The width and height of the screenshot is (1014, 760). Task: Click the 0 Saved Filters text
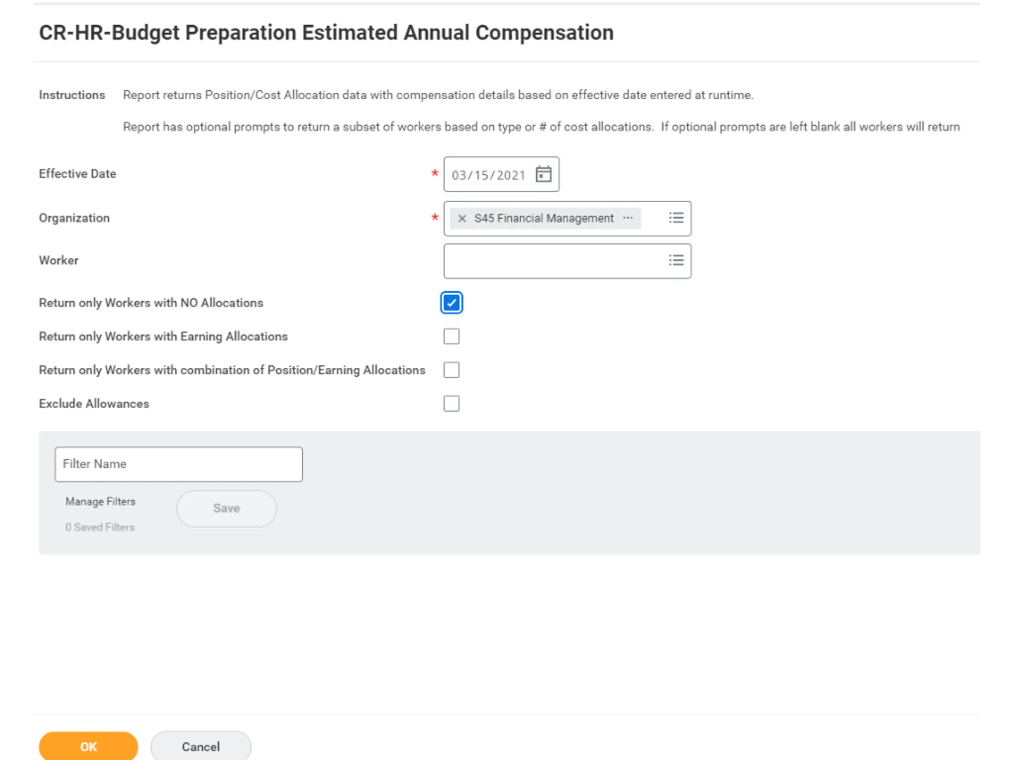pos(100,527)
